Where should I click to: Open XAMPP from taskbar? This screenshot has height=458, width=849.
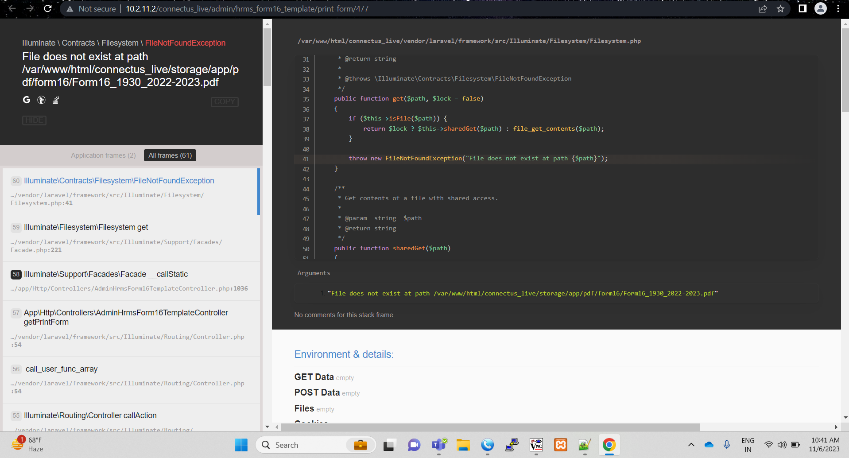(x=561, y=445)
